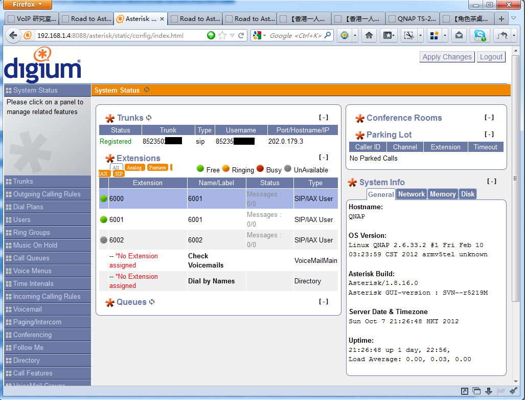This screenshot has width=525, height=400.
Task: Click the blue star badge toolbar icon
Action: [345, 35]
